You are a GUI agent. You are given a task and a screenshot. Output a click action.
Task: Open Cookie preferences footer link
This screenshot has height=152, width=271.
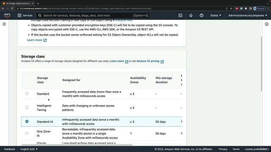(256, 149)
